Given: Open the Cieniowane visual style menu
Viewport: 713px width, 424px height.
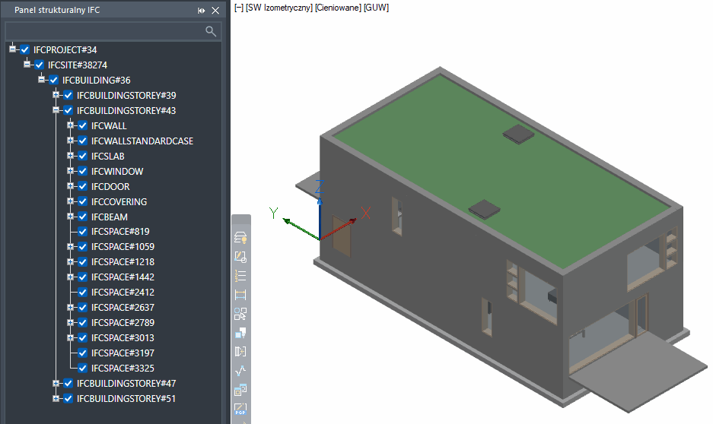Looking at the screenshot, I should [x=339, y=8].
